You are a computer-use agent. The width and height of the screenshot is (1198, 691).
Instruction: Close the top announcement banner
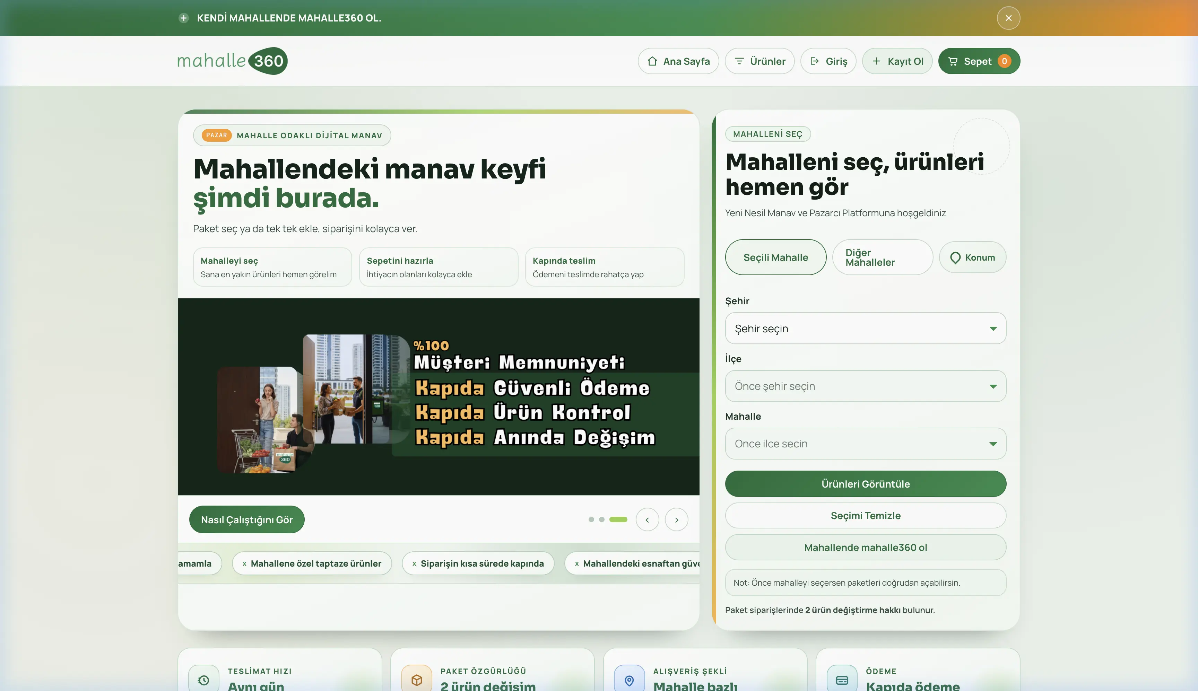[1009, 18]
